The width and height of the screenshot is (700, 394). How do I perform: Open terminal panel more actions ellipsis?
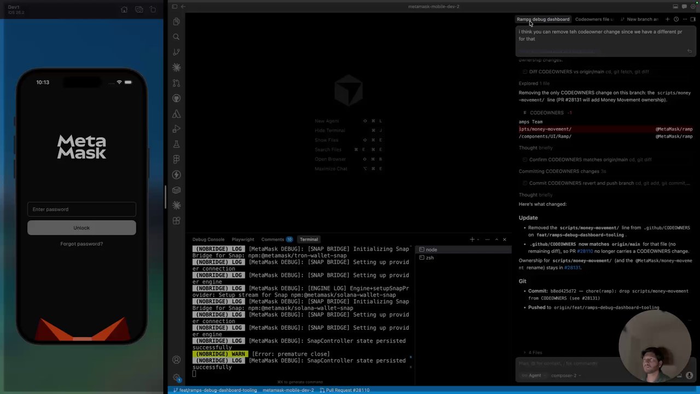click(x=487, y=239)
